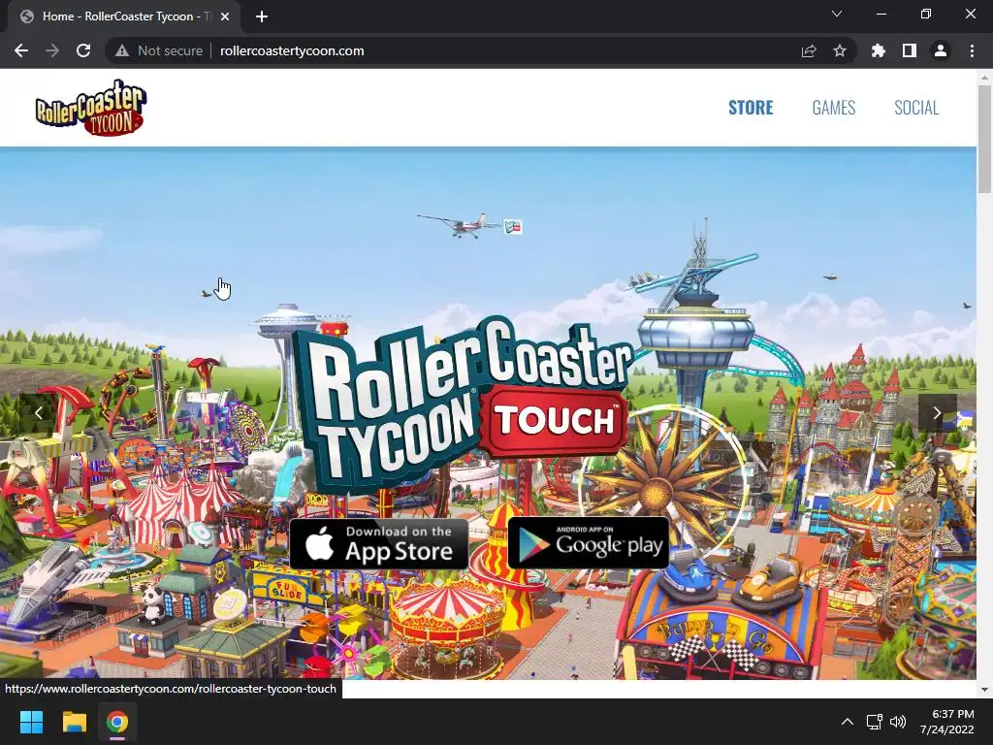Viewport: 993px width, 745px height.
Task: Click the Chrome taskbar icon
Action: pyautogui.click(x=117, y=722)
